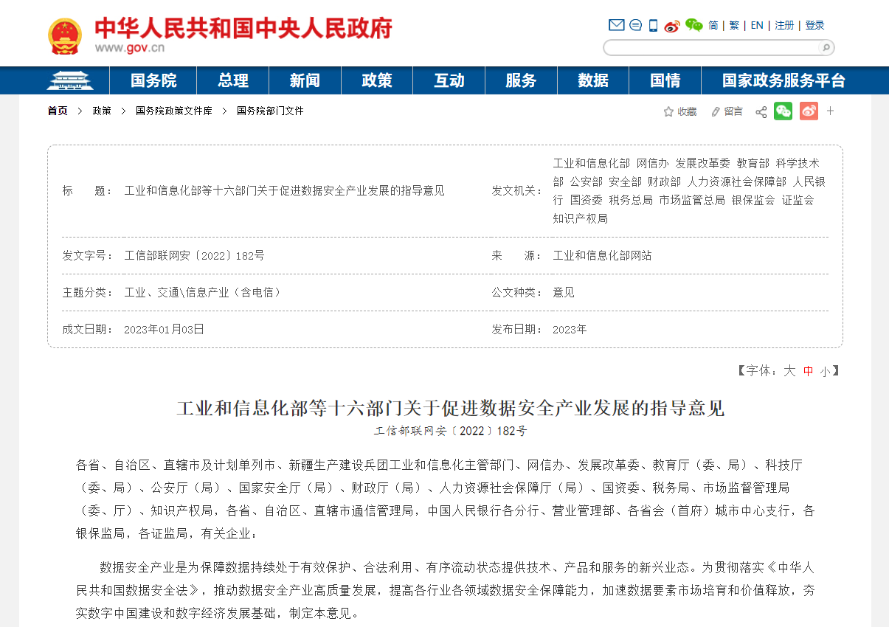Image resolution: width=889 pixels, height=627 pixels.
Task: Click the www.gov.cn URL text under the title
Action: coord(130,49)
